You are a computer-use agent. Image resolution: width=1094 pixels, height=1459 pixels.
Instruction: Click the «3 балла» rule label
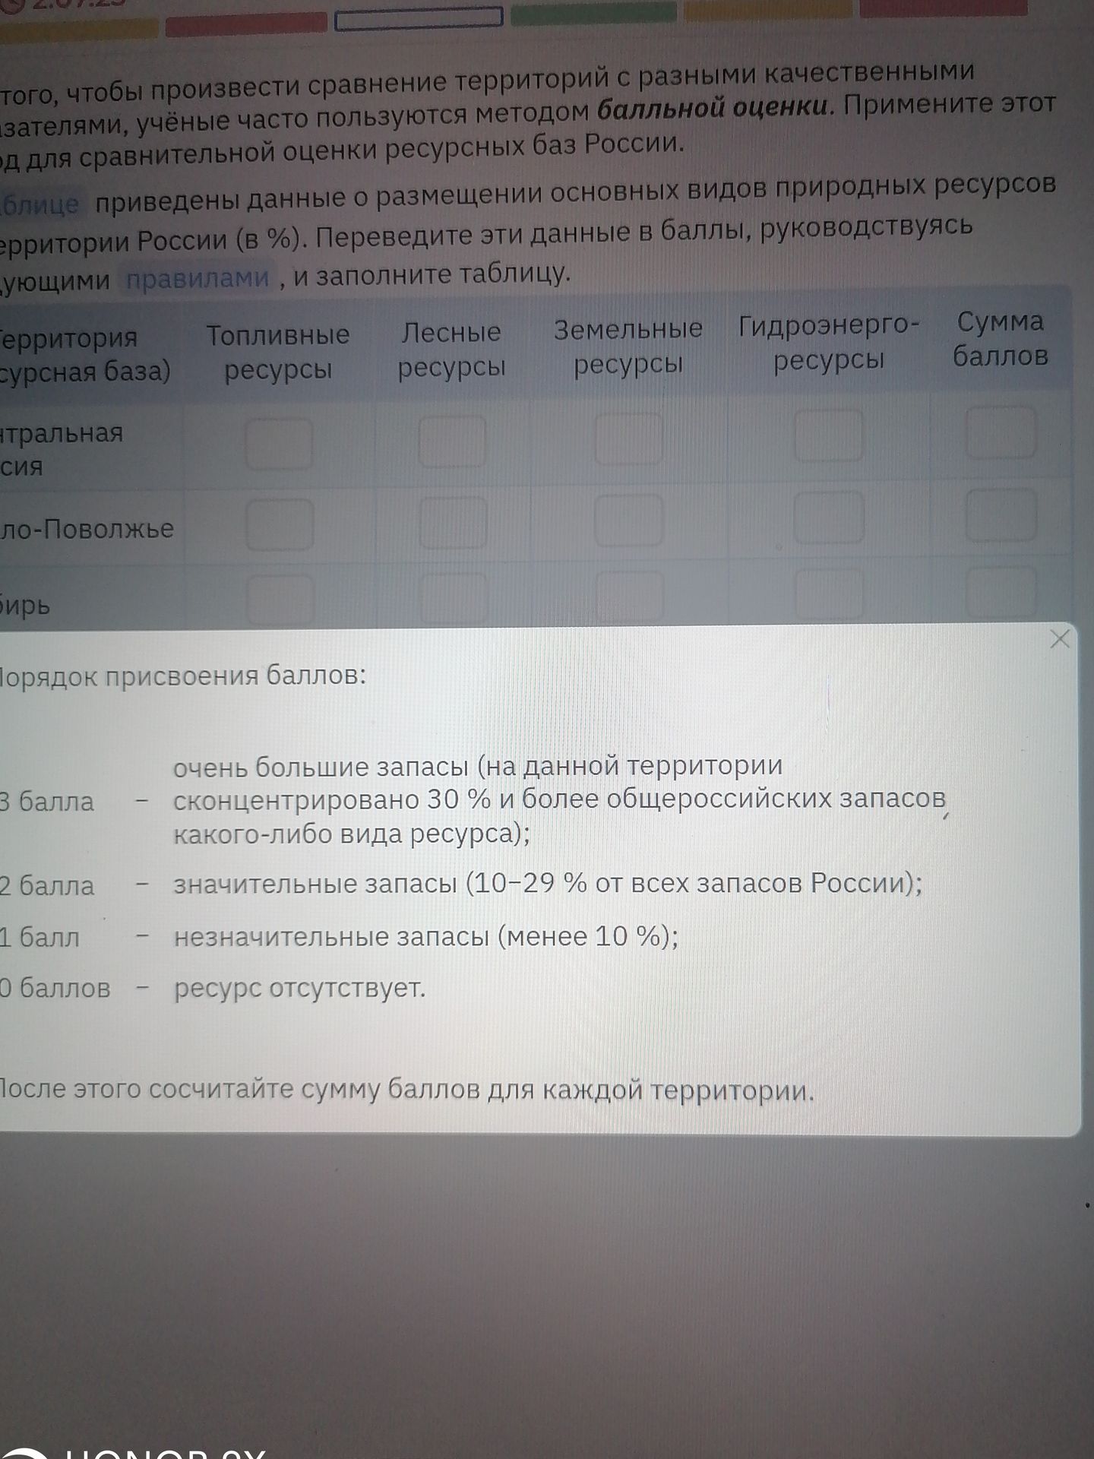[46, 802]
